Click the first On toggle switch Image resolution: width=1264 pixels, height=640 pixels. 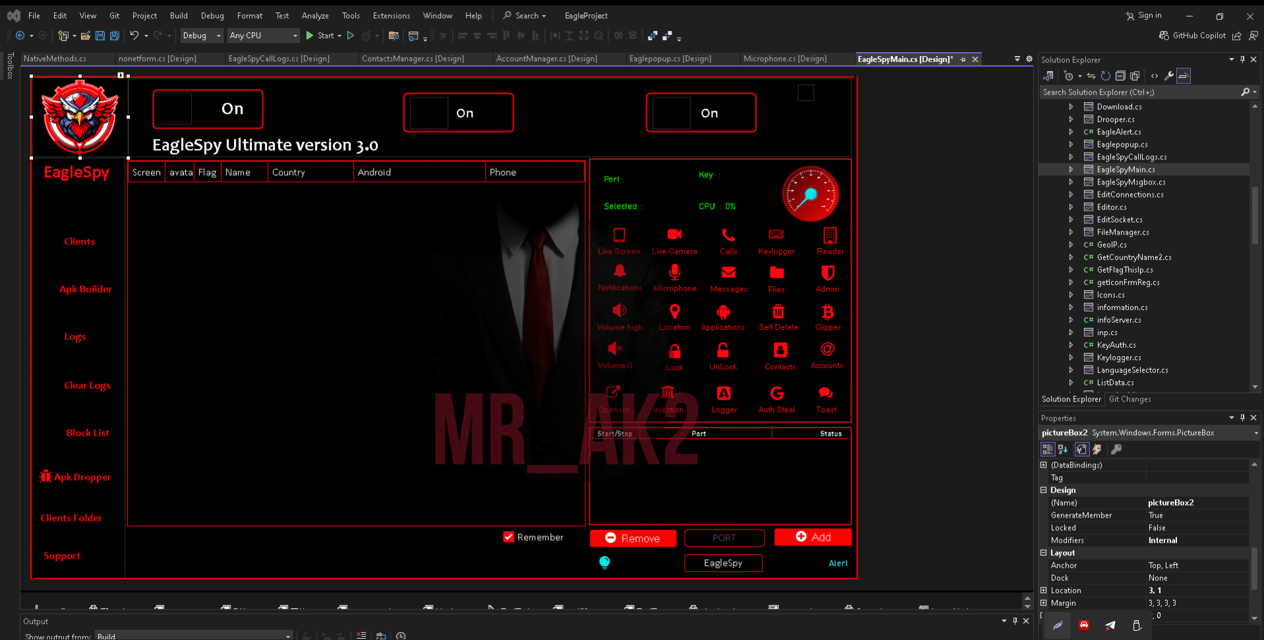208,109
